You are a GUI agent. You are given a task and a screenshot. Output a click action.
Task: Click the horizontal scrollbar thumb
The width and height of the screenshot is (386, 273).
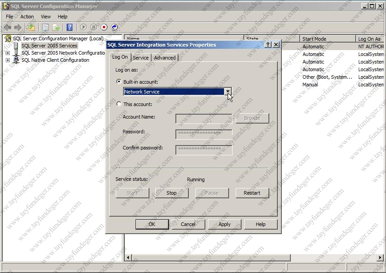[x=211, y=258]
